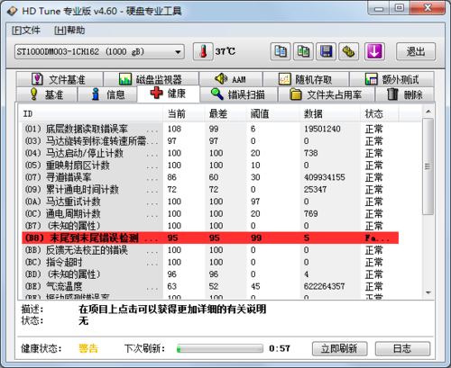
Task: Click the copy screenshot icon
Action: tap(303, 51)
